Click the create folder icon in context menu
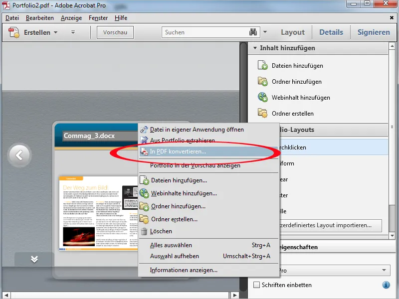399x299 pixels. 144,219
